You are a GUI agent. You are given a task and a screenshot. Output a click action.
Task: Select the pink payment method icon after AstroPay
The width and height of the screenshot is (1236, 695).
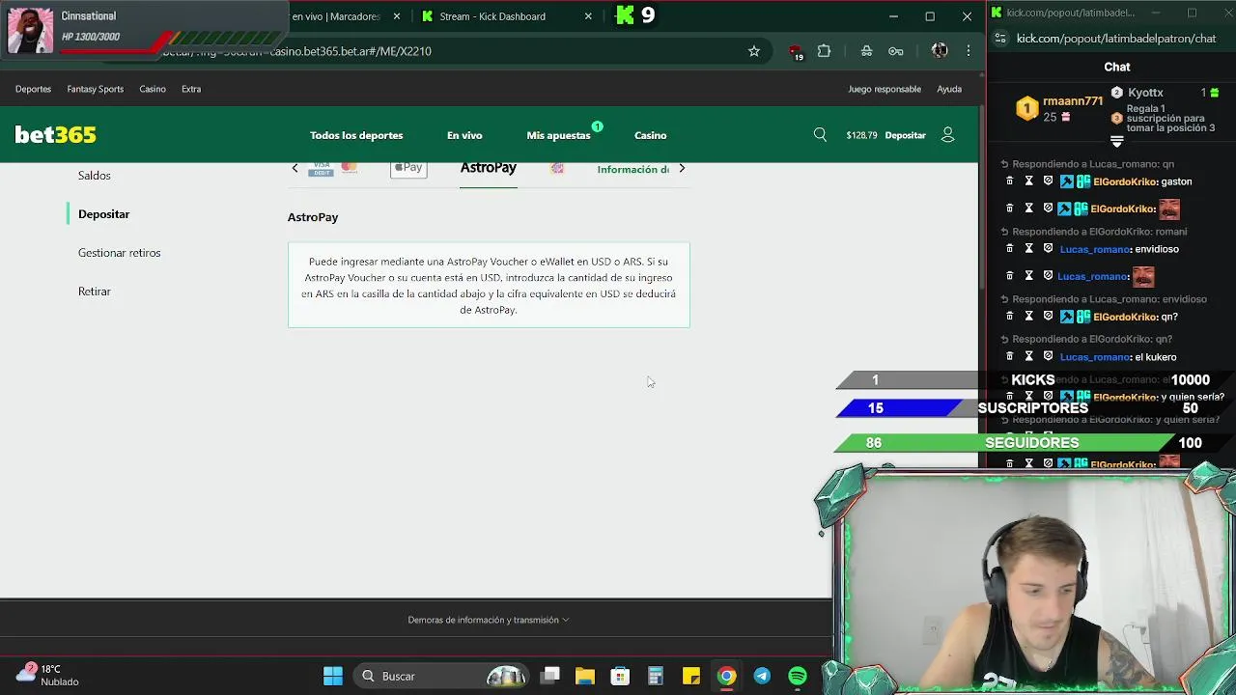pyautogui.click(x=557, y=169)
